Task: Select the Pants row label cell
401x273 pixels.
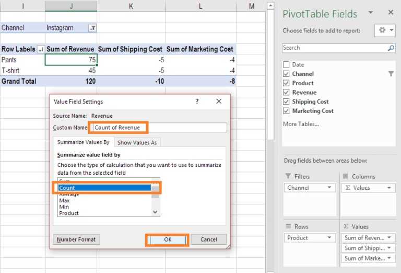Action: click(22, 60)
